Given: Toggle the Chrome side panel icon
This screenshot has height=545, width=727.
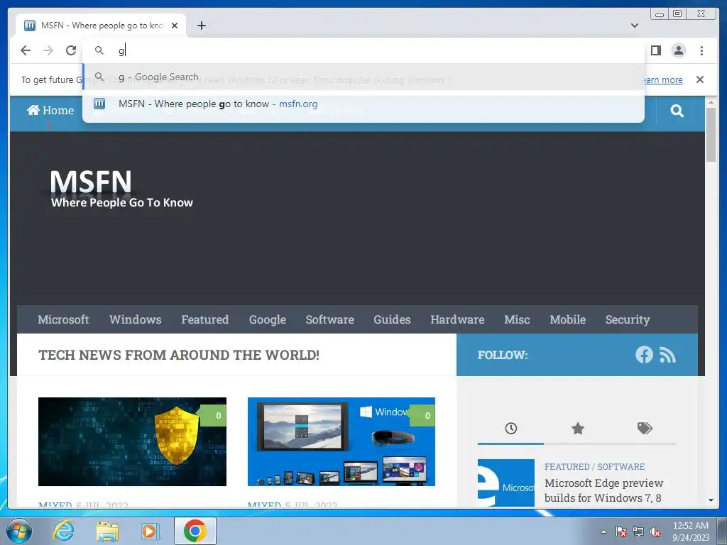Looking at the screenshot, I should point(655,50).
